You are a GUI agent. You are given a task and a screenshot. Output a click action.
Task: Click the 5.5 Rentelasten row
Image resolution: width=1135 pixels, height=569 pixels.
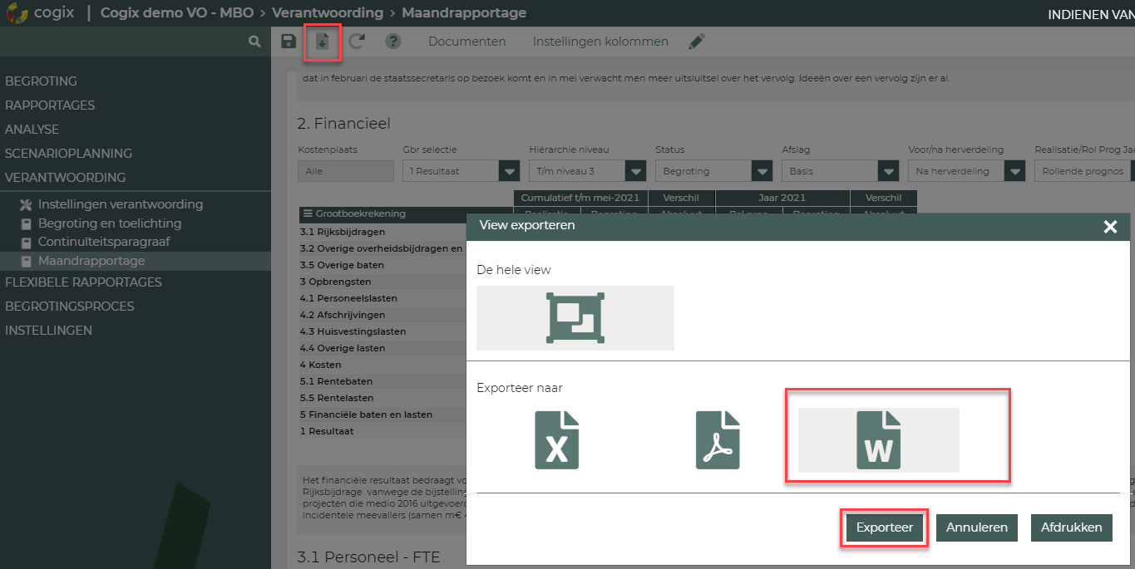tap(382, 398)
